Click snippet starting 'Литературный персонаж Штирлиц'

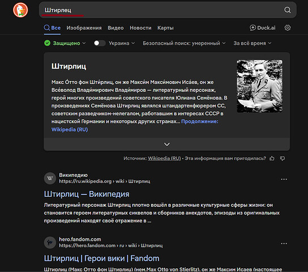point(162,213)
